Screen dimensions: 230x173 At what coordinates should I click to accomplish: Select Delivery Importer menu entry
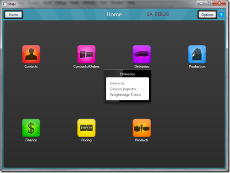point(123,89)
